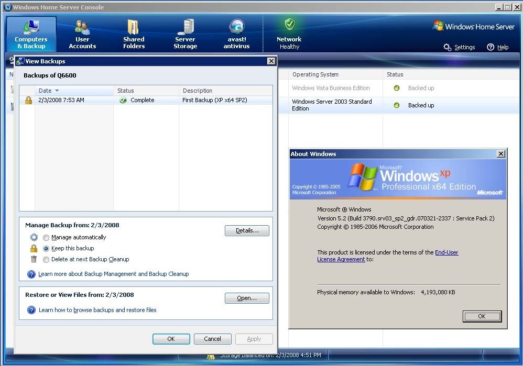Click green Complete checkmark icon
The image size is (523, 366).
(x=123, y=101)
